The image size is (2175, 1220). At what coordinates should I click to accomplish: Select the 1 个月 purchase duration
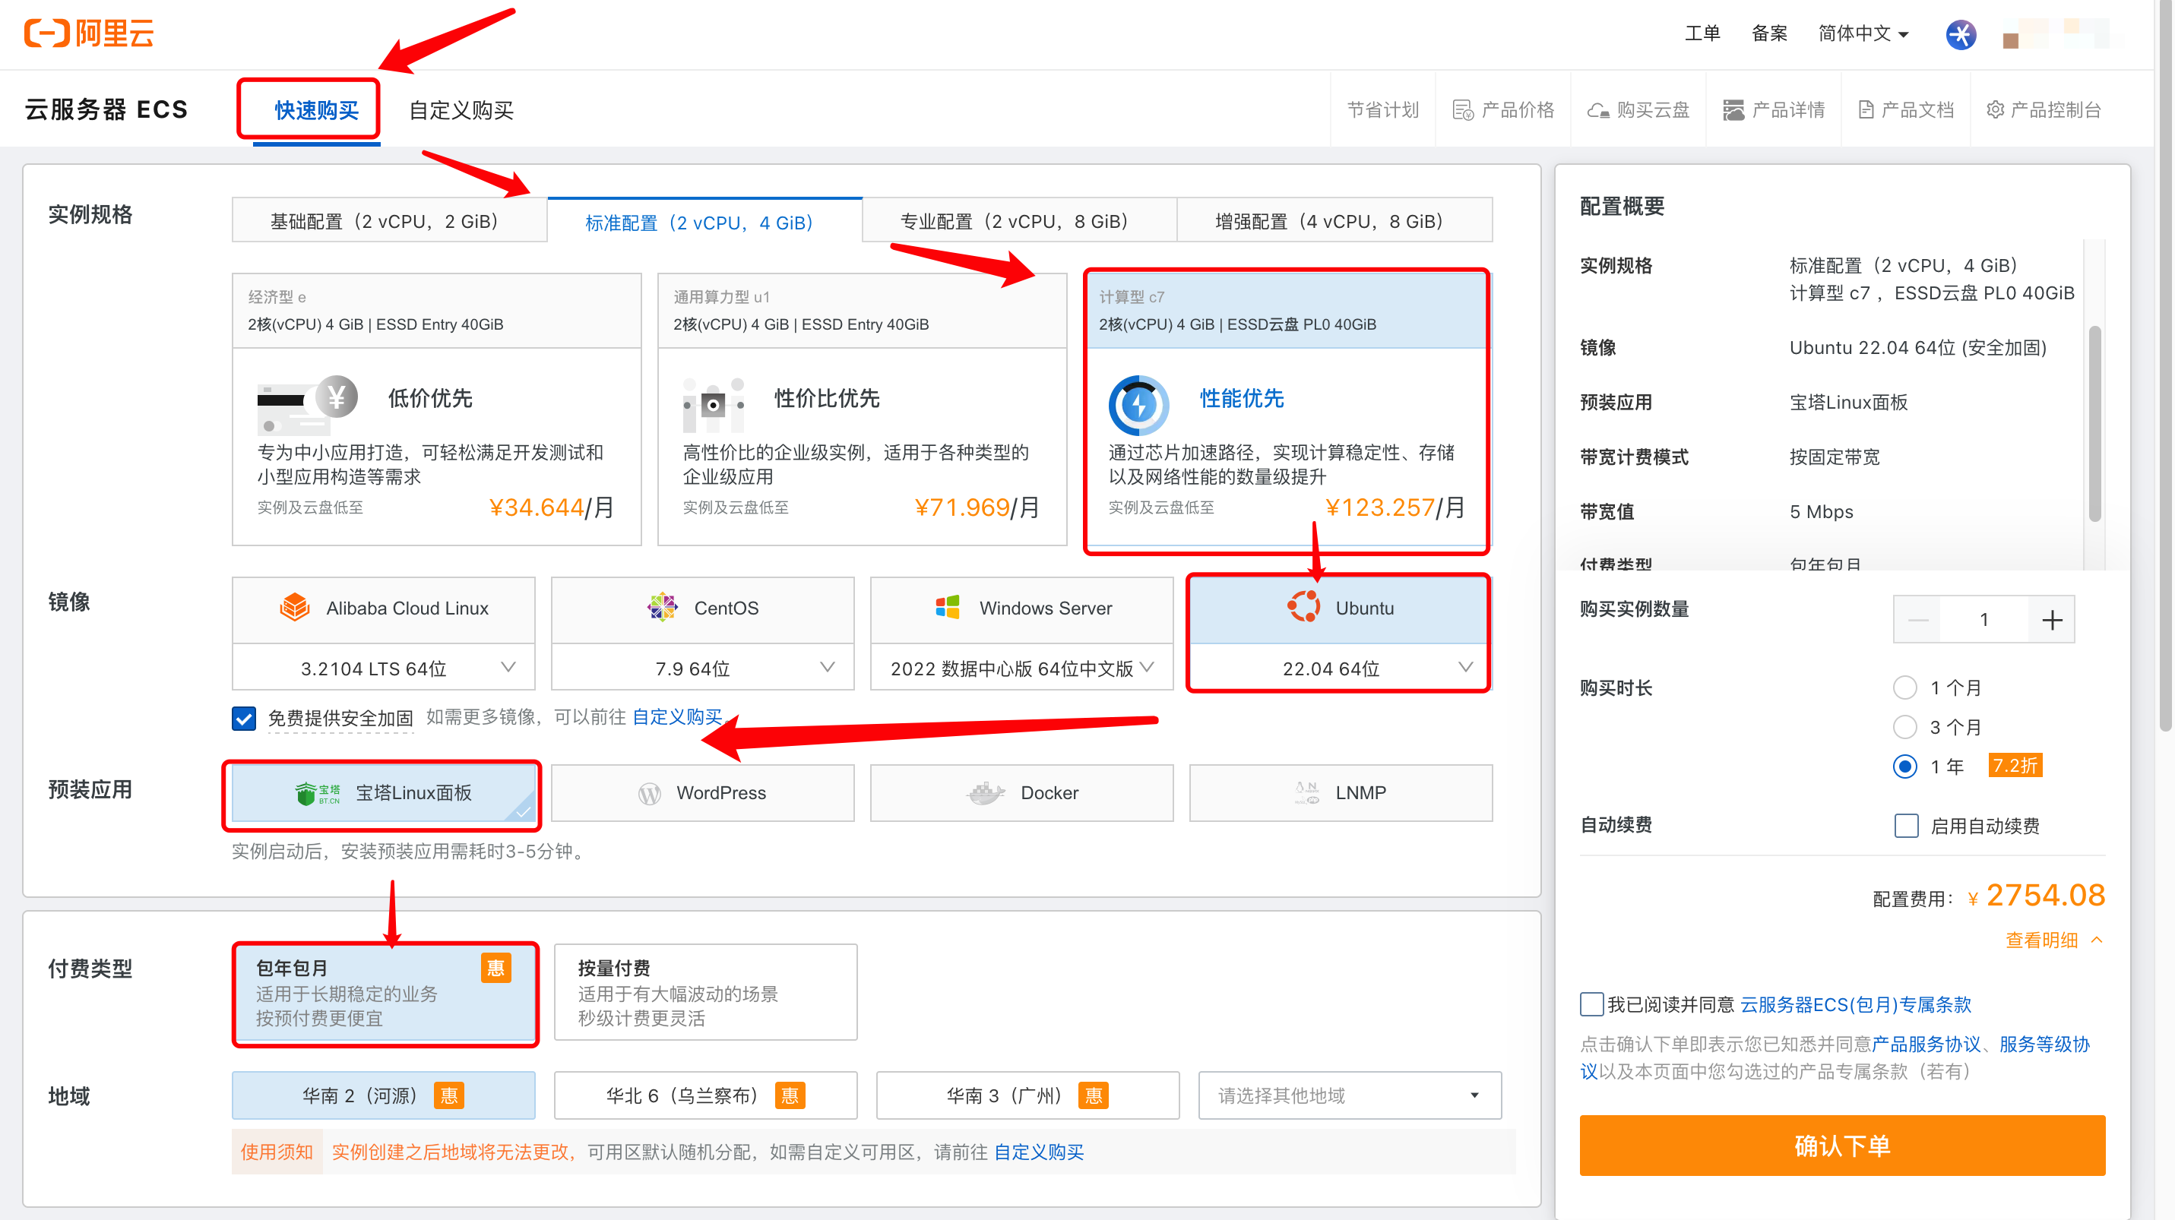pyautogui.click(x=1904, y=688)
